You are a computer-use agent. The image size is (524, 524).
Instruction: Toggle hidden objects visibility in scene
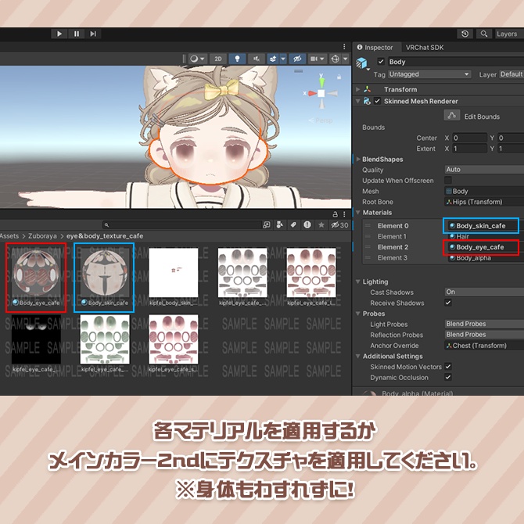[297, 59]
